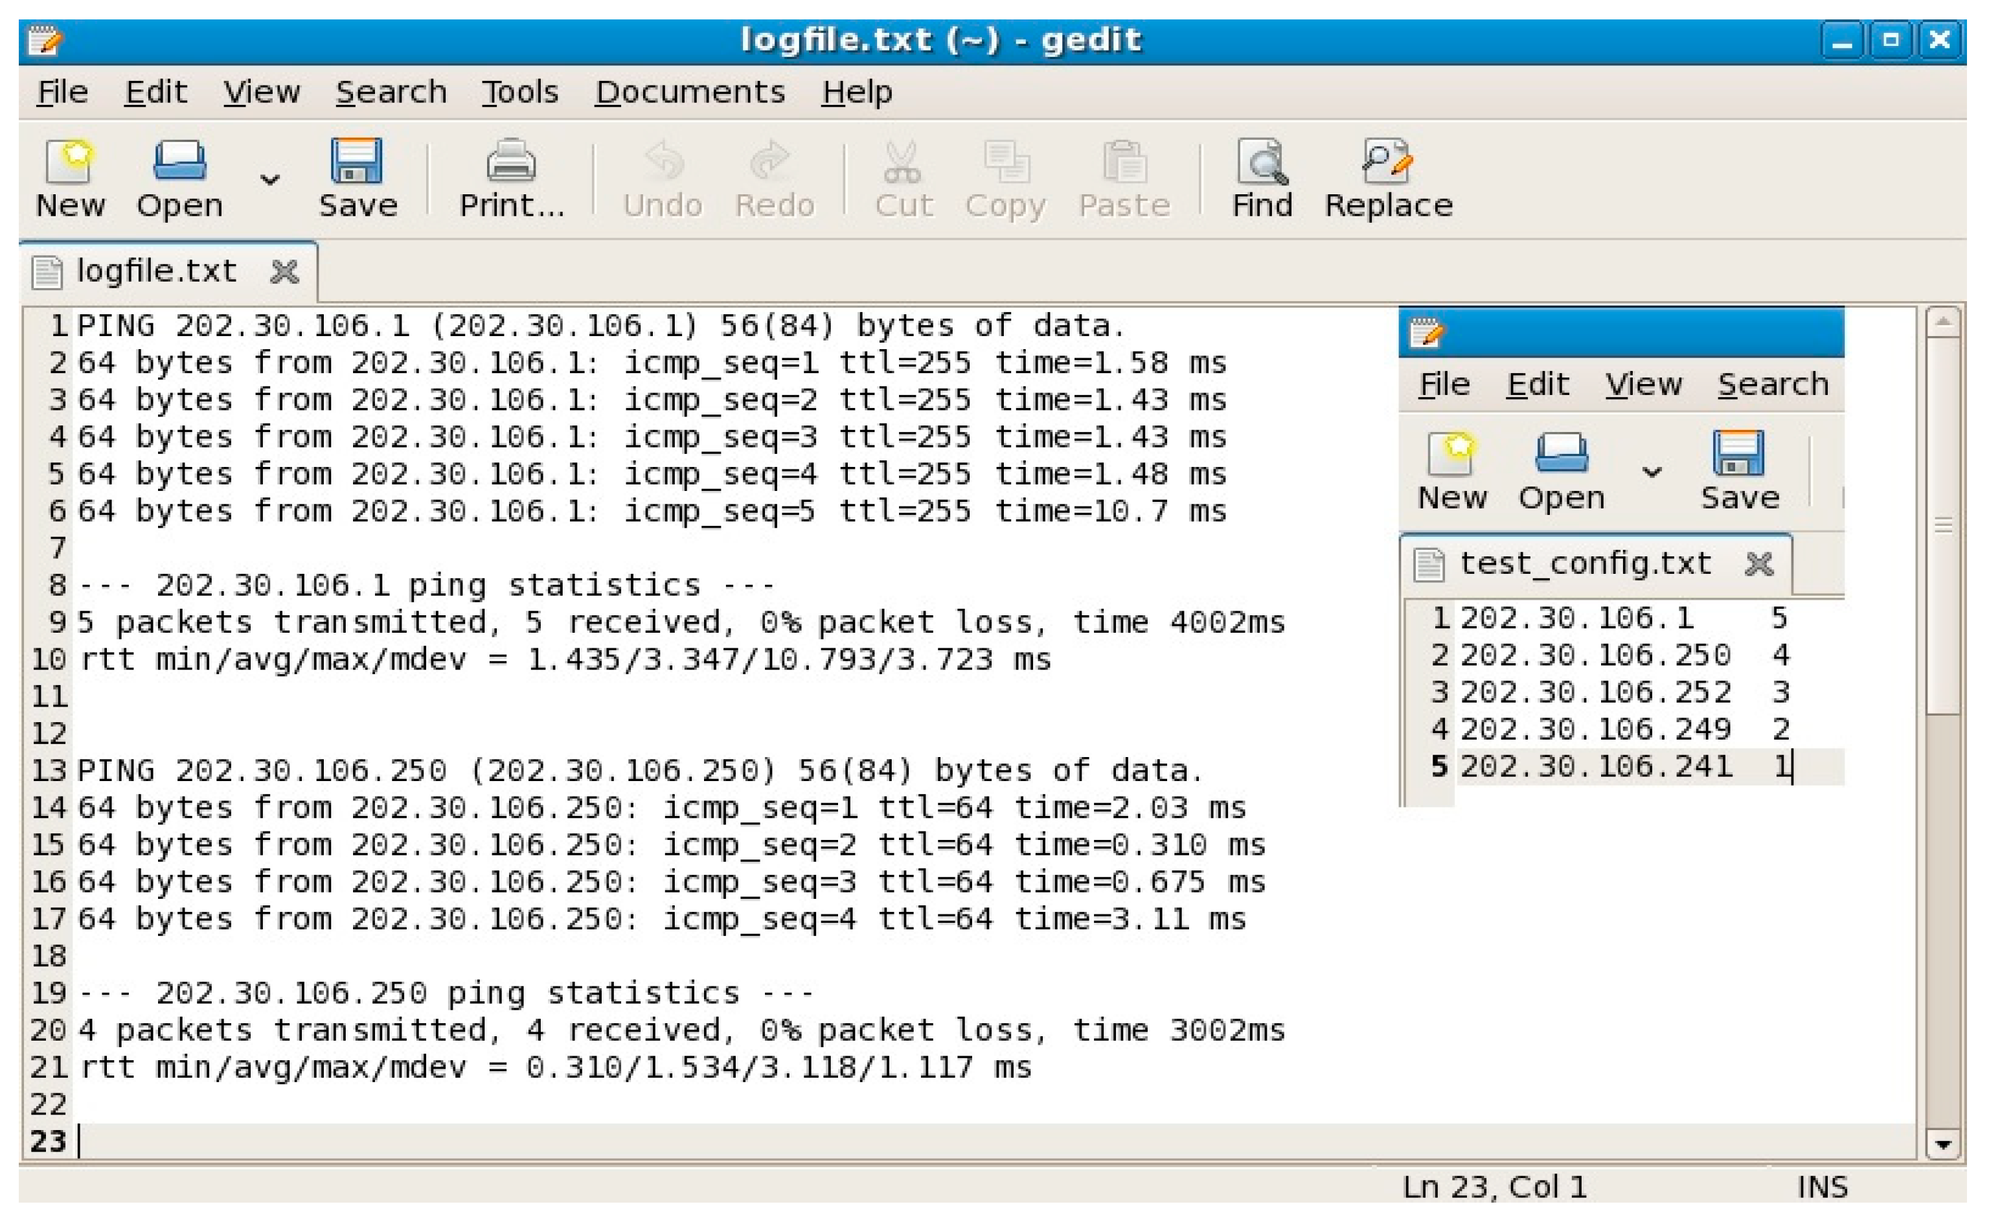This screenshot has width=1989, height=1224.
Task: Click the line with ttl=64 time=3.11 ms
Action: tap(661, 919)
